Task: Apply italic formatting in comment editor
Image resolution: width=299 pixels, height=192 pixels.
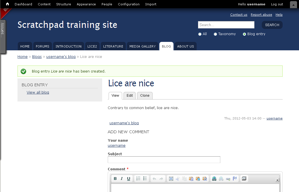Action: [x=122, y=179]
